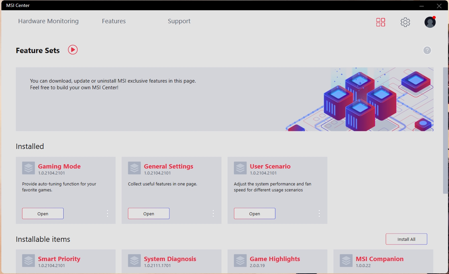The width and height of the screenshot is (449, 274).
Task: Click the user profile avatar
Action: tap(430, 22)
